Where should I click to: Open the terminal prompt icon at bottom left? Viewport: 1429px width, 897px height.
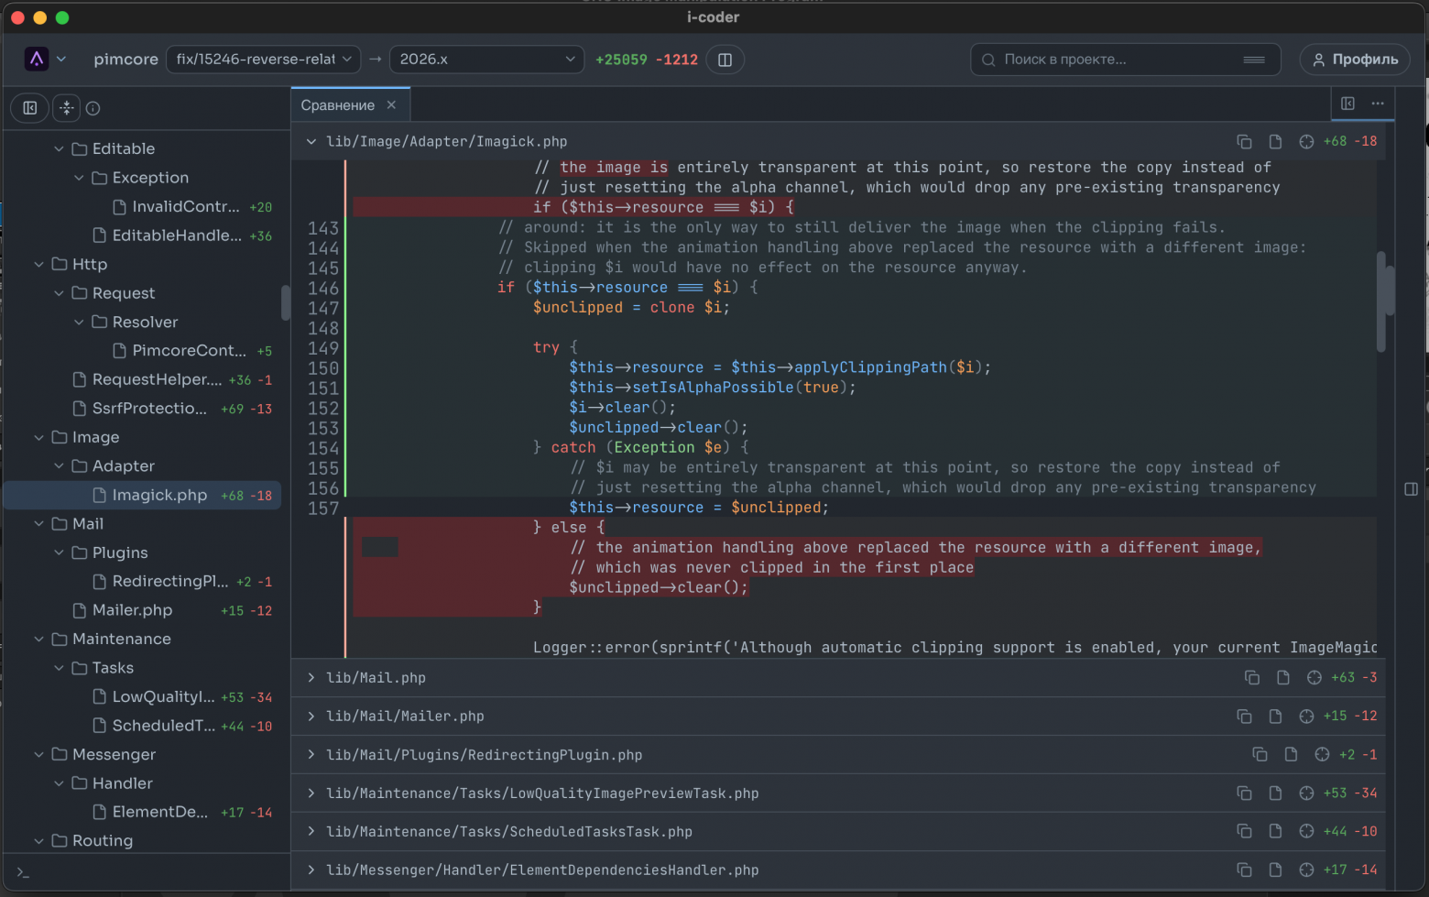24,873
